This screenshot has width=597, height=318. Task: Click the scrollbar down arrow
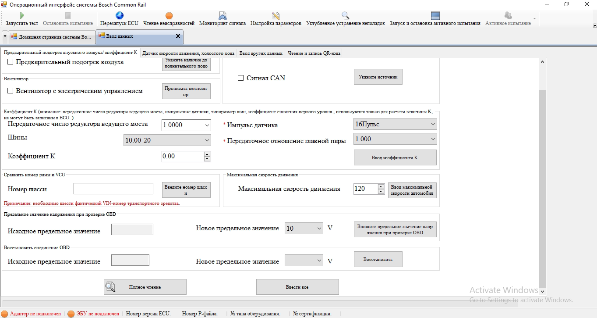pyautogui.click(x=543, y=291)
